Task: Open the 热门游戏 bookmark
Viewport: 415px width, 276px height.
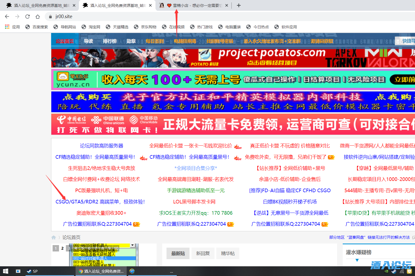Action: (201, 27)
